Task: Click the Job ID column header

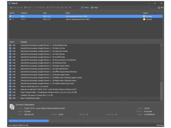Action: (12, 13)
